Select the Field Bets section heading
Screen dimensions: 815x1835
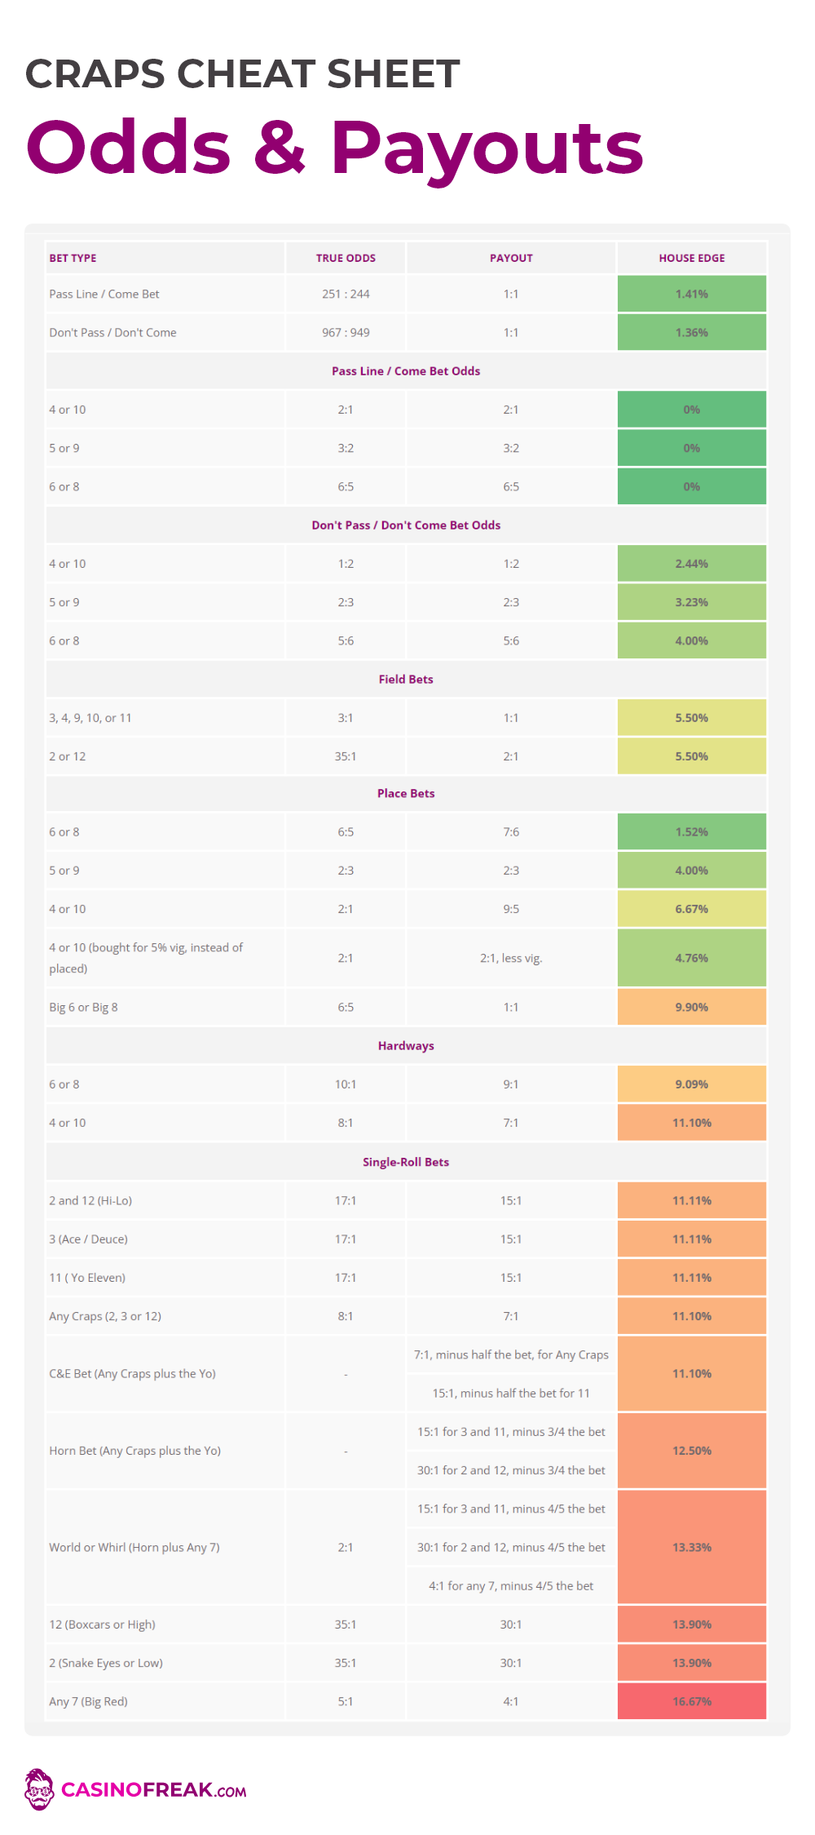(406, 679)
